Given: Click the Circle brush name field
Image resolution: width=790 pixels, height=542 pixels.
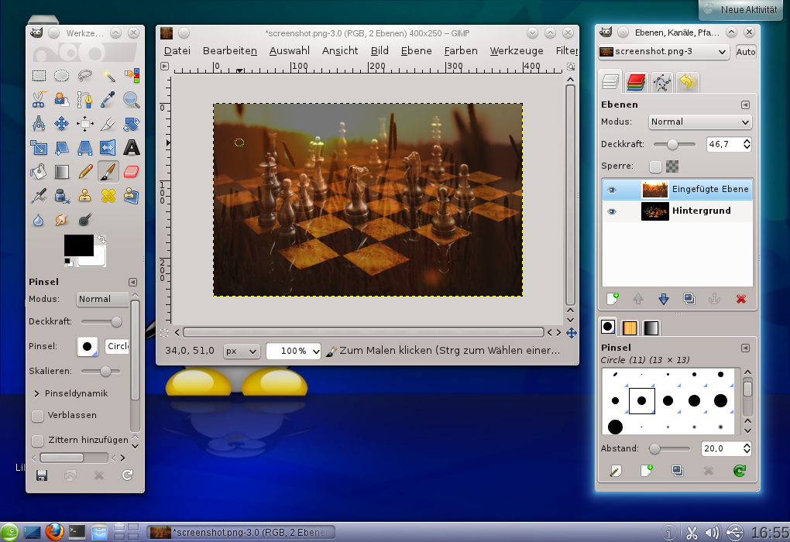Looking at the screenshot, I should coord(118,347).
